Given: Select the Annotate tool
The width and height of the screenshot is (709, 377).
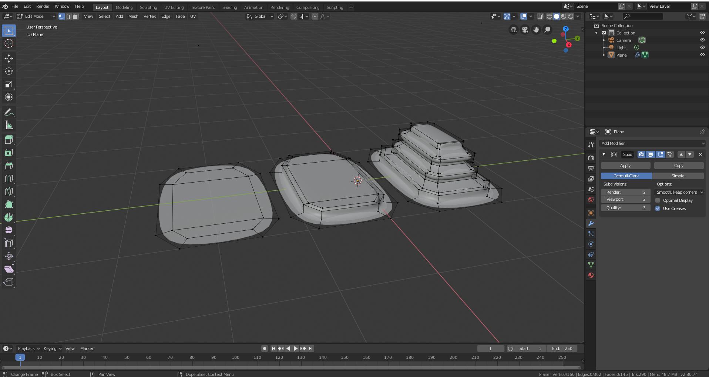Looking at the screenshot, I should click(9, 113).
